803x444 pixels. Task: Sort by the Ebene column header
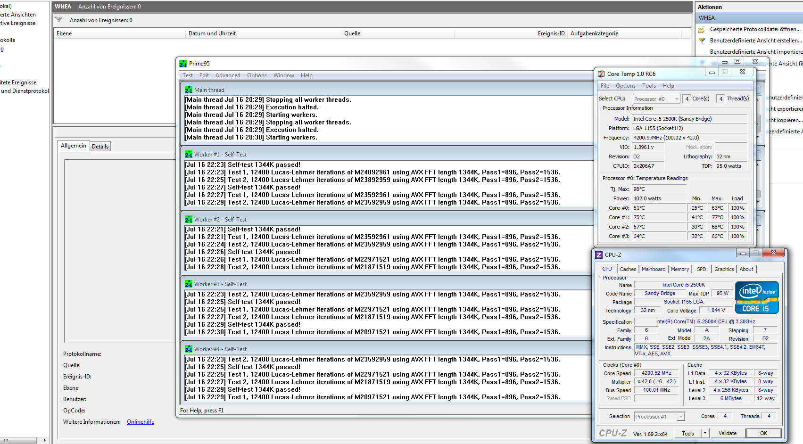(120, 33)
